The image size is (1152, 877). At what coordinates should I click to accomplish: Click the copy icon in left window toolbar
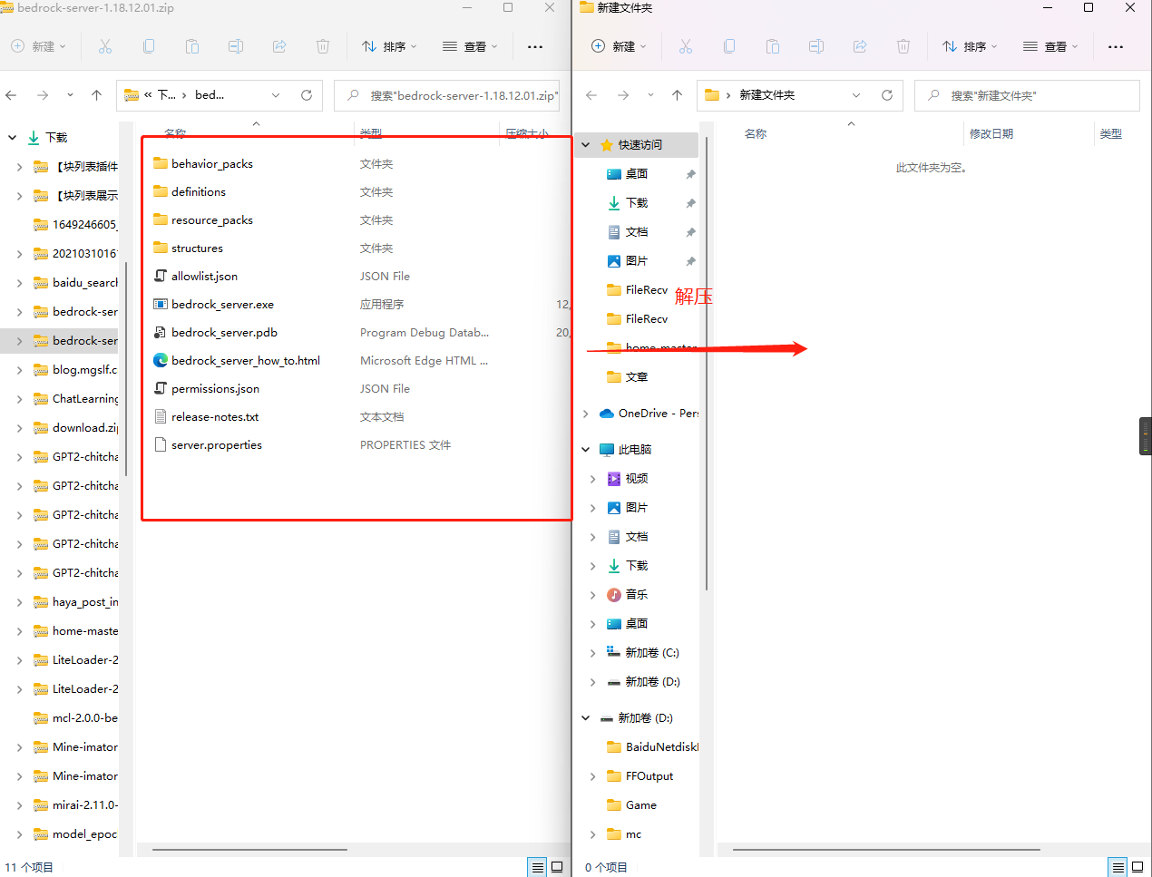coord(149,46)
